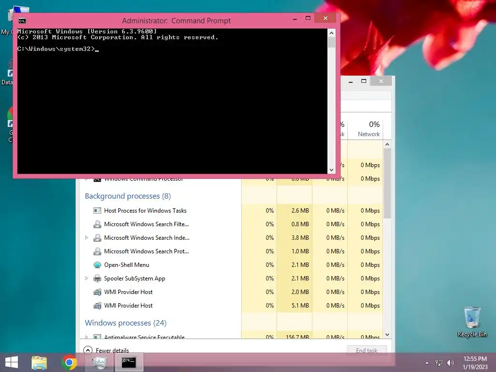Click the 5.1 MB memory value
Viewport: 496px width, 372px height.
[300, 306]
